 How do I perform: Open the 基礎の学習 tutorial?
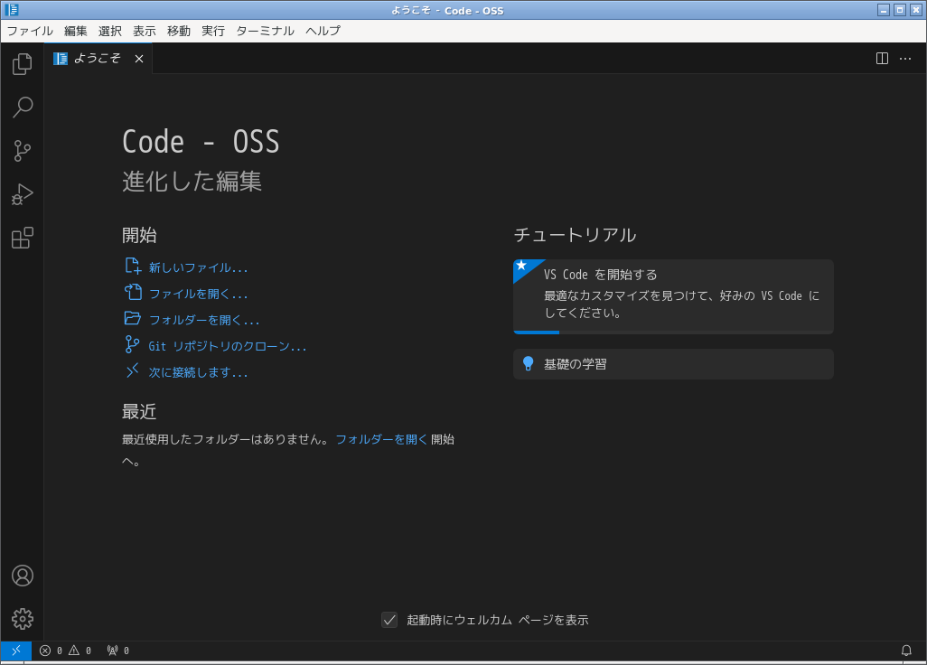click(673, 363)
